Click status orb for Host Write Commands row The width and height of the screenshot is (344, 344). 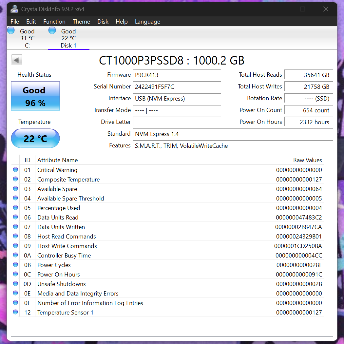(15, 245)
